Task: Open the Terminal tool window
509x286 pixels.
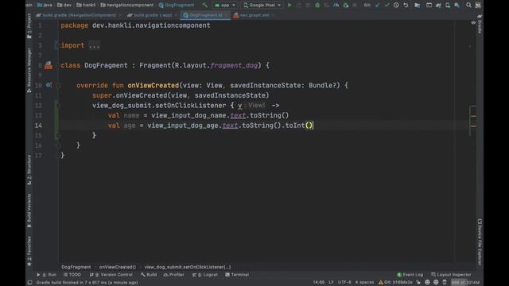Action: (237, 275)
